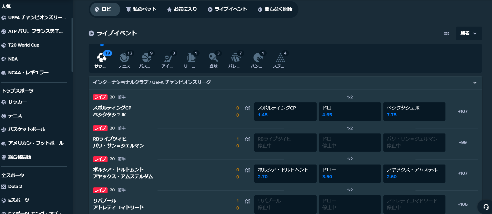Click the live events play icon heading
The image size is (492, 214).
(x=91, y=33)
